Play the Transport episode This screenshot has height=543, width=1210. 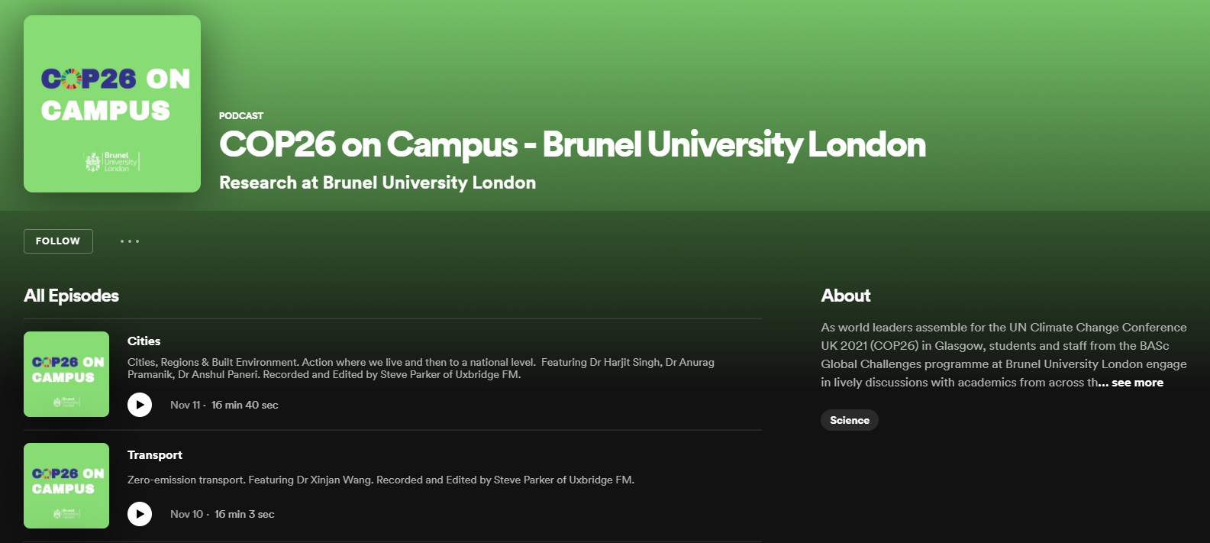[140, 514]
